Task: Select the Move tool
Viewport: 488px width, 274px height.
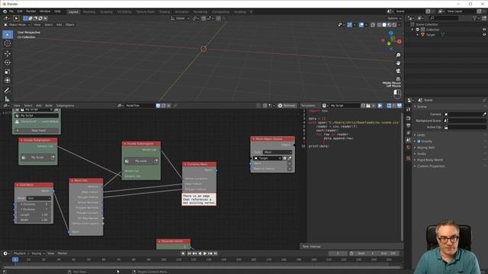Action: [8, 53]
